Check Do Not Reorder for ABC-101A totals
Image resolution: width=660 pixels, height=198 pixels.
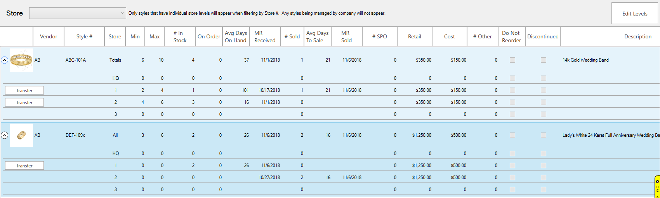click(512, 60)
